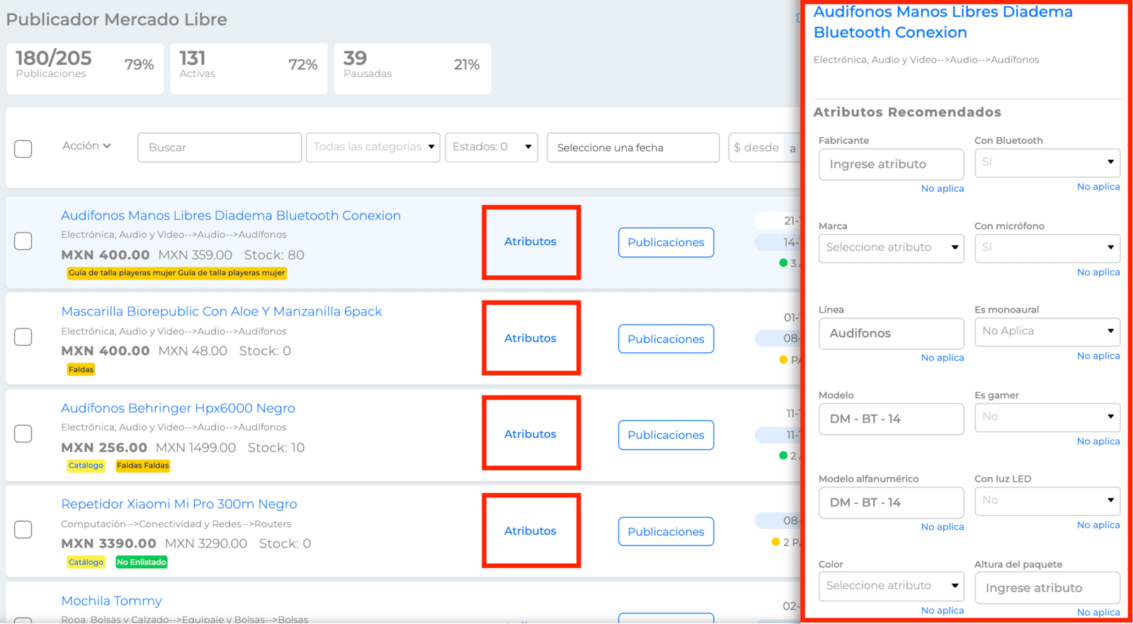
Task: Open Publicaciones for Audifonos Manos Libres Diadema
Action: pos(666,243)
